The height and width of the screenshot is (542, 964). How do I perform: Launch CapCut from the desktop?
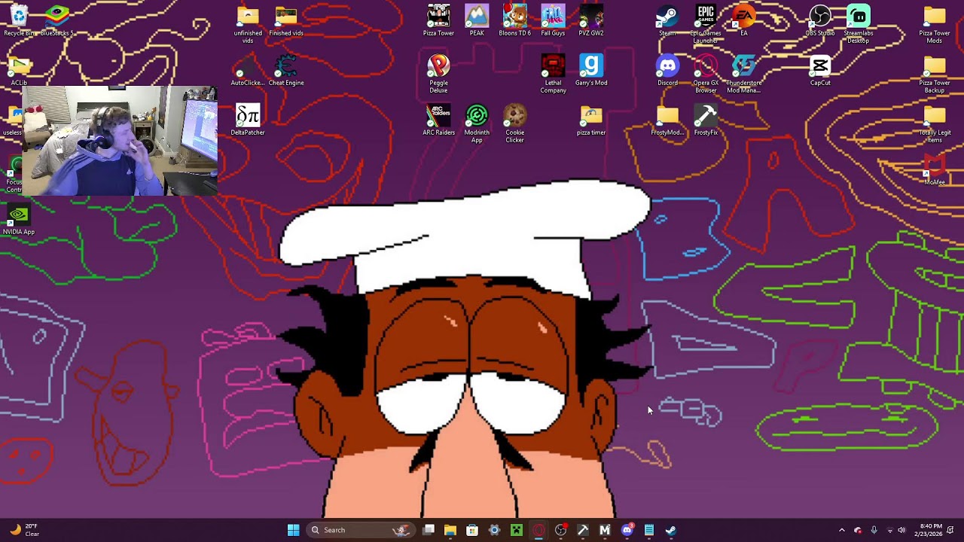coord(820,70)
